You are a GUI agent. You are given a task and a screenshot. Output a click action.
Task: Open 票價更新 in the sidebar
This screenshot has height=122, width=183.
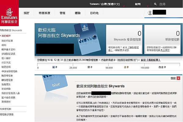click(6, 102)
